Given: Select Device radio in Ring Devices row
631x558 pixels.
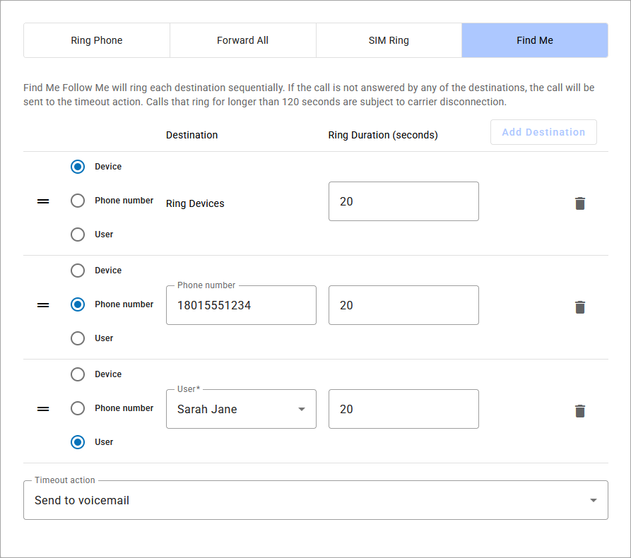Looking at the screenshot, I should [x=78, y=167].
